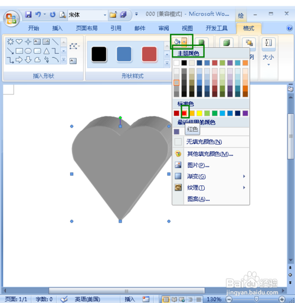Open the 视图 tab
The image size is (295, 303).
tap(187, 28)
